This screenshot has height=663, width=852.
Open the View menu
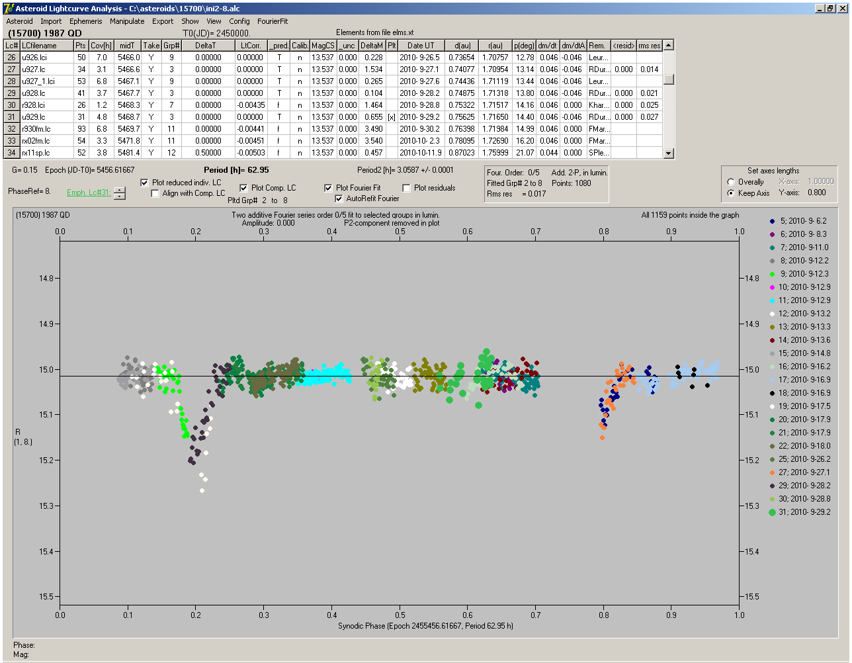(x=214, y=21)
